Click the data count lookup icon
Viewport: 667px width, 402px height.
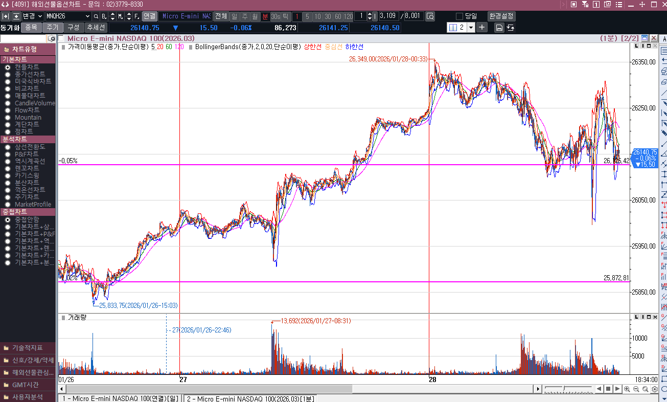tap(430, 16)
